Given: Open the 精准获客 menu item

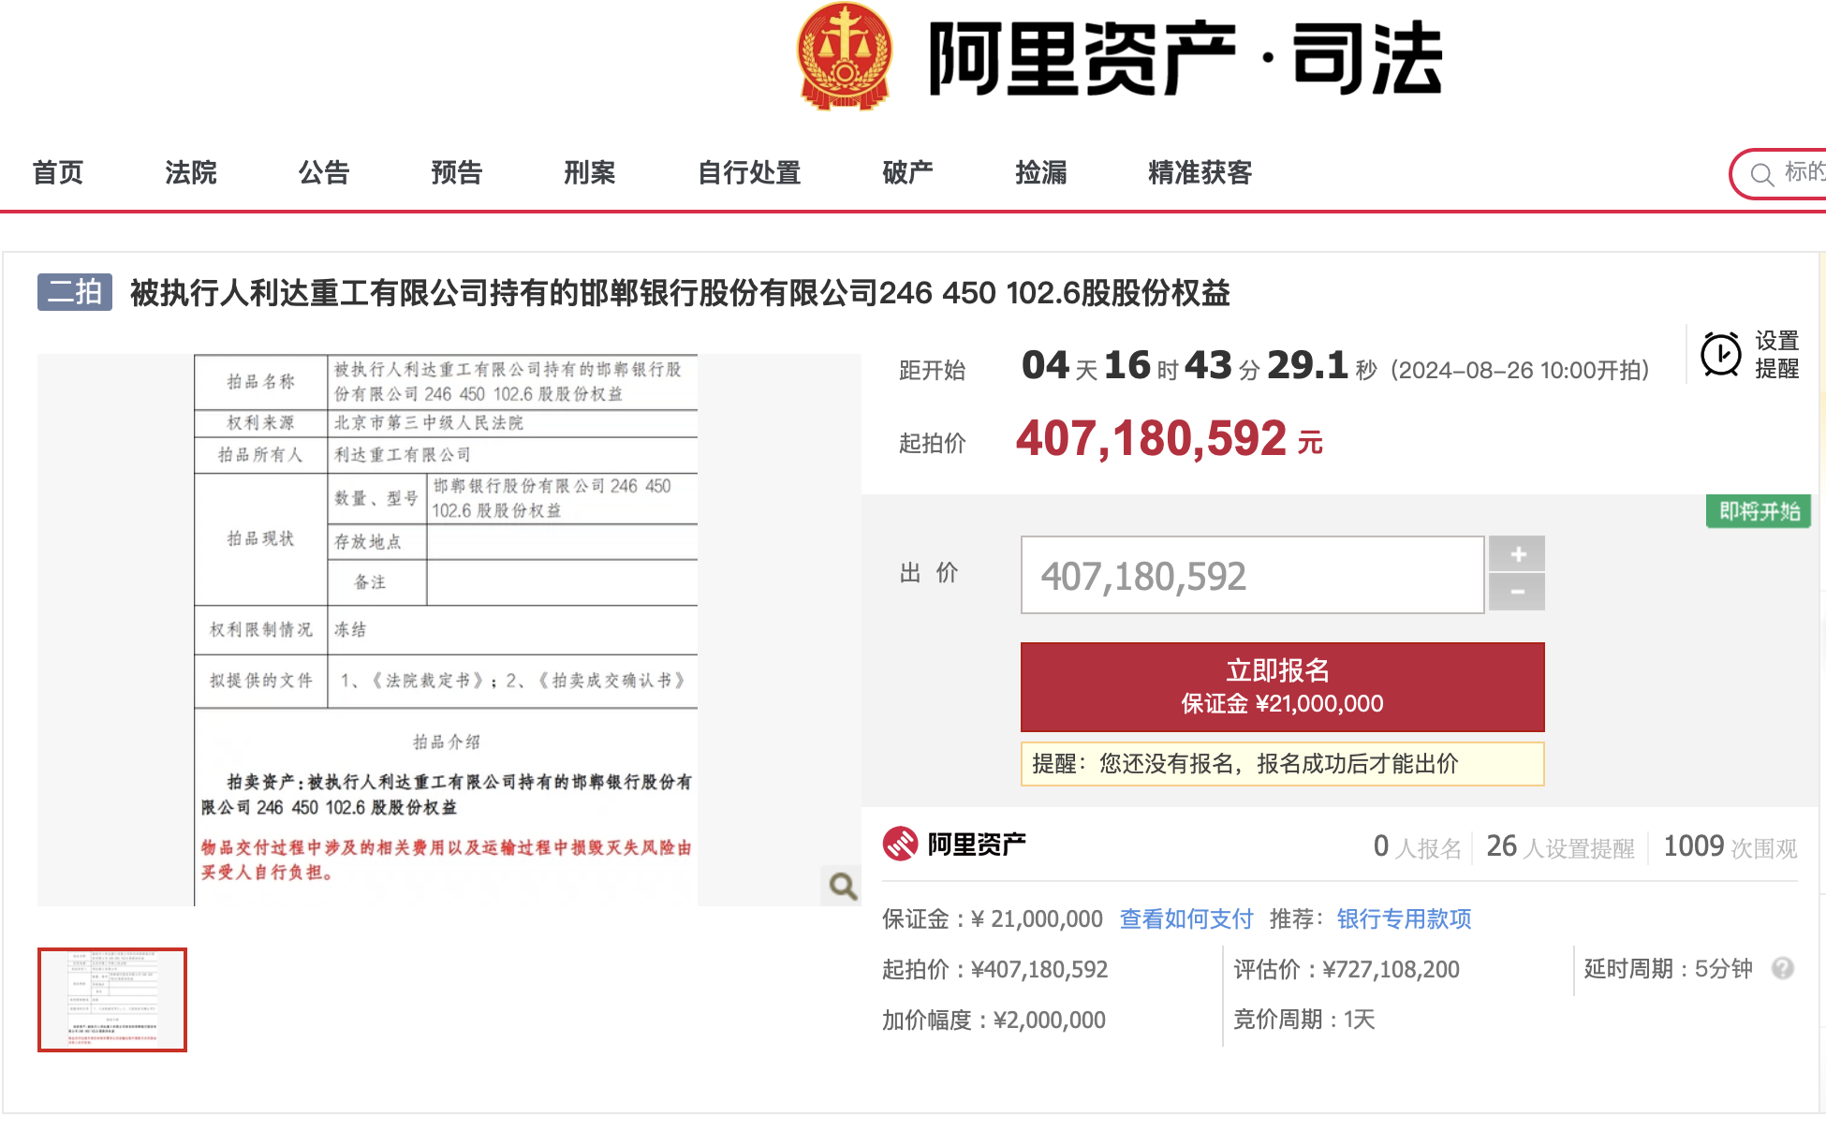Looking at the screenshot, I should click(1200, 172).
